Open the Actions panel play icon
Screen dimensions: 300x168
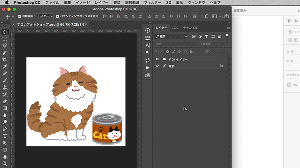pyautogui.click(x=147, y=68)
